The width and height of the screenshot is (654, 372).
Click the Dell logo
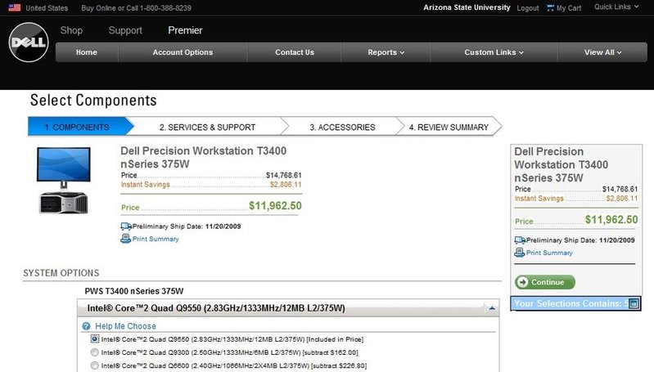point(29,43)
